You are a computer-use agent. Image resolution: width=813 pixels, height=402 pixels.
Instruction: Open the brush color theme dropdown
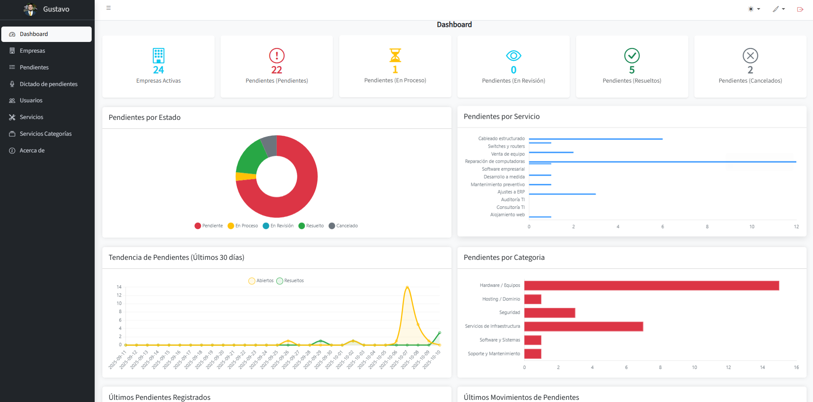click(x=778, y=9)
